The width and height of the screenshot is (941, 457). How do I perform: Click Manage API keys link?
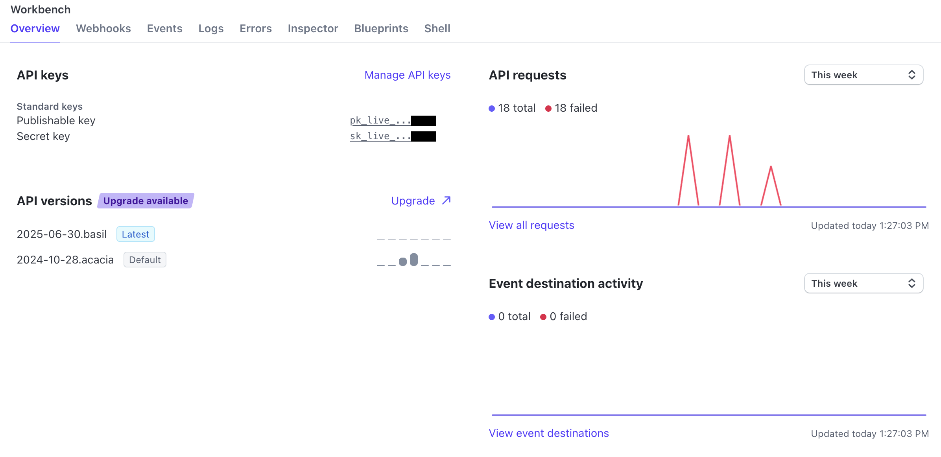407,75
